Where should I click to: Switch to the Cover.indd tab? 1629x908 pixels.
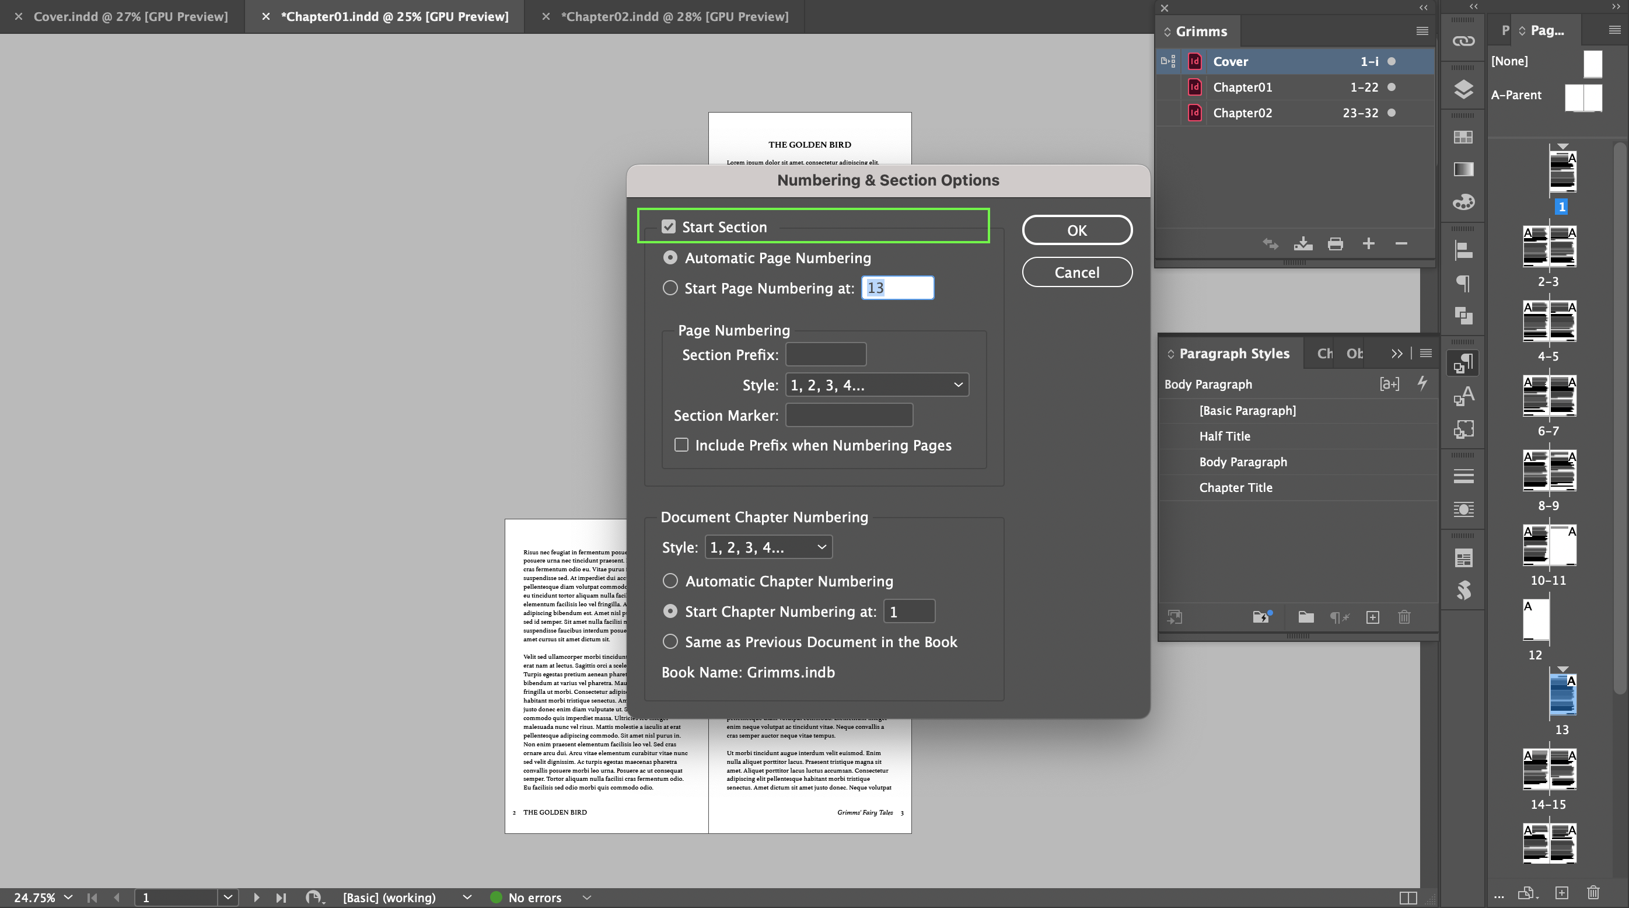(x=131, y=16)
